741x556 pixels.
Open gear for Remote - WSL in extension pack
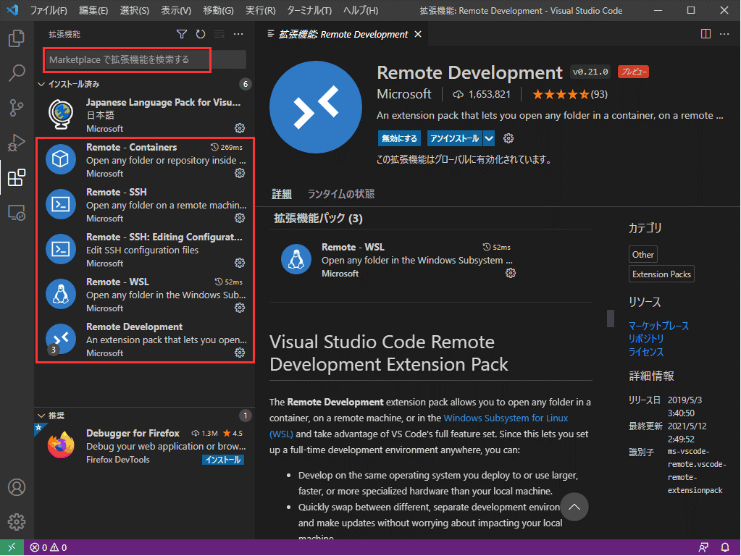point(511,273)
